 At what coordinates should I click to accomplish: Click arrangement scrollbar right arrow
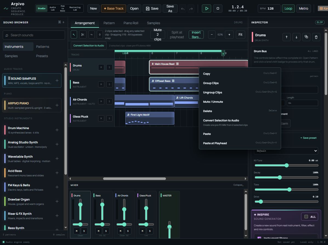click(x=245, y=179)
